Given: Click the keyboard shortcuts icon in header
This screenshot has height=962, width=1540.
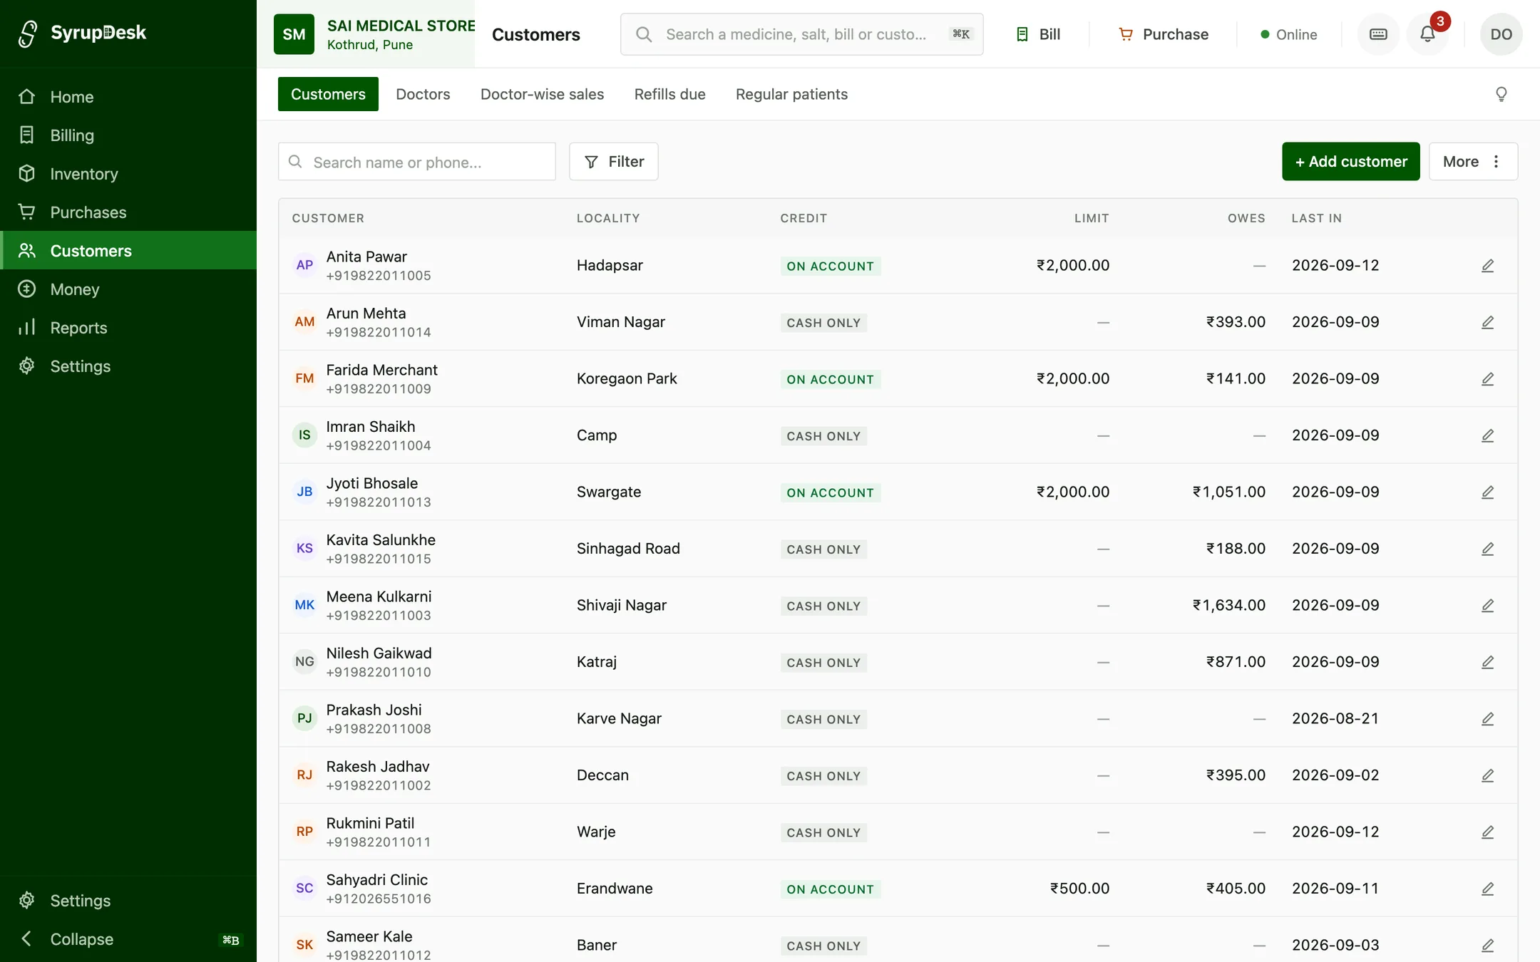Looking at the screenshot, I should coord(1378,34).
